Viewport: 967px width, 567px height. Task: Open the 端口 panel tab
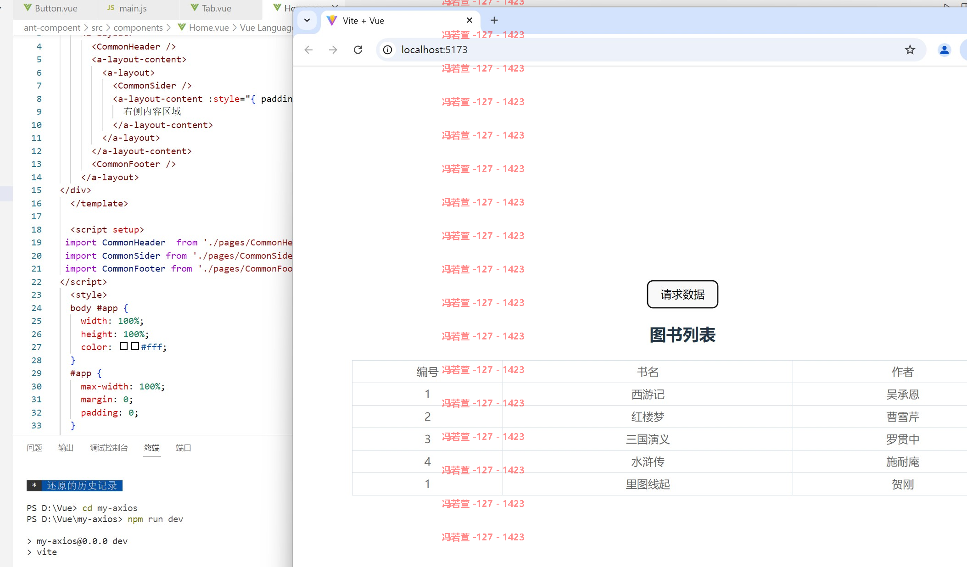point(183,448)
